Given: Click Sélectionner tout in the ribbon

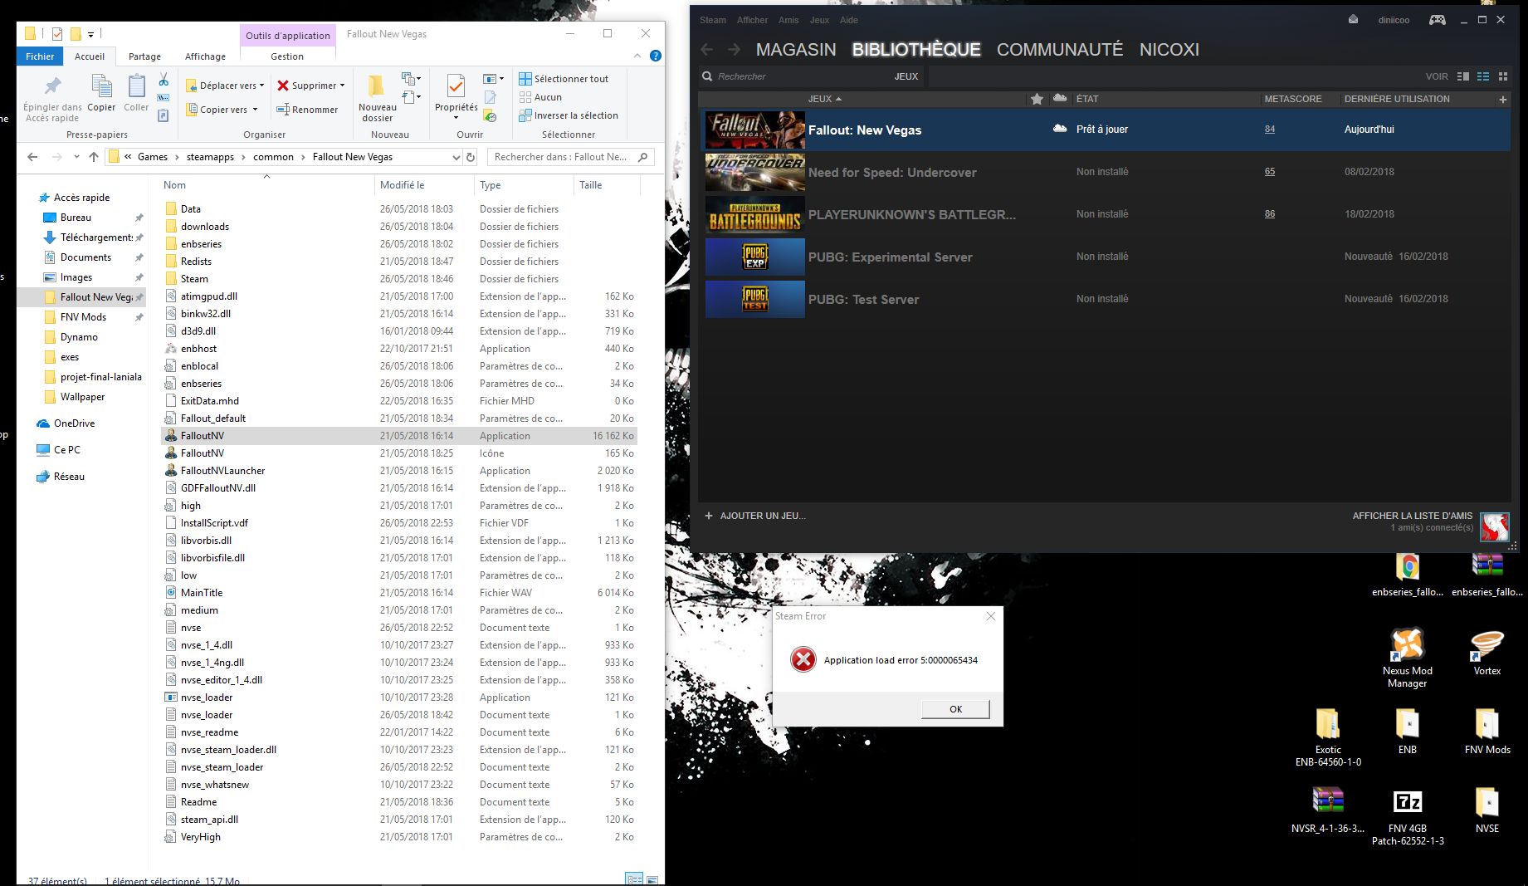Looking at the screenshot, I should [564, 79].
